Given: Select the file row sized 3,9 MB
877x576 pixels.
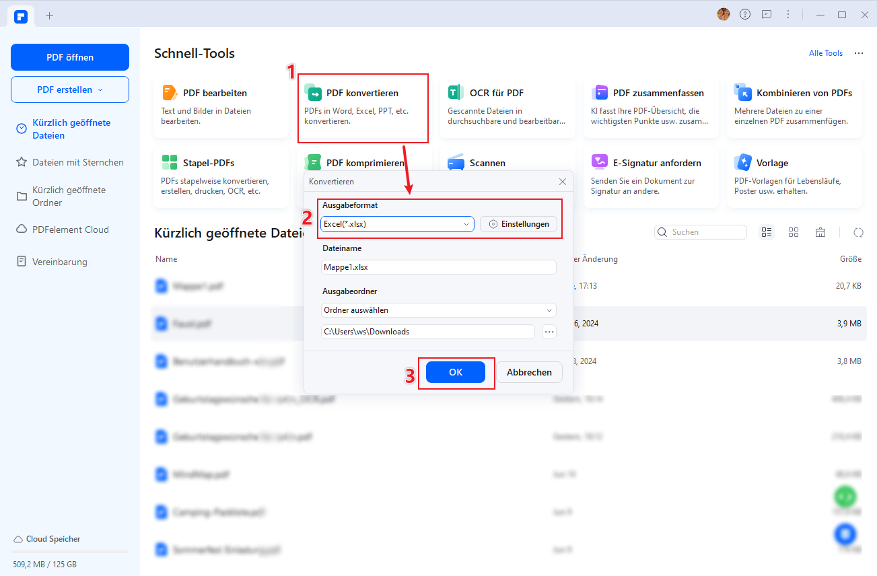Looking at the screenshot, I should tap(508, 324).
